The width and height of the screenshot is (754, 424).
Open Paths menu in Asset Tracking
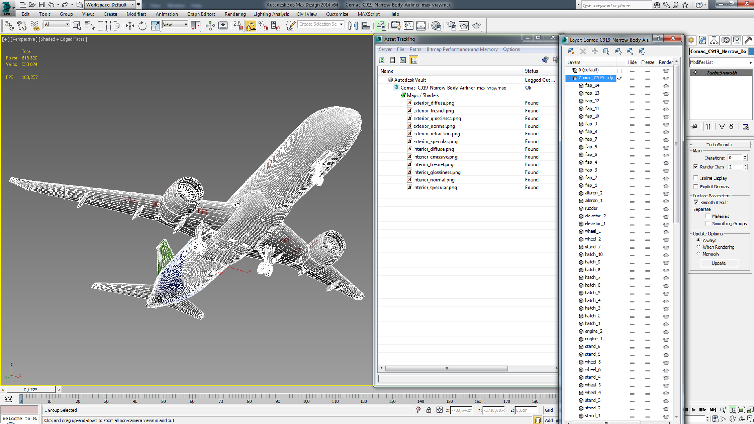pyautogui.click(x=415, y=49)
